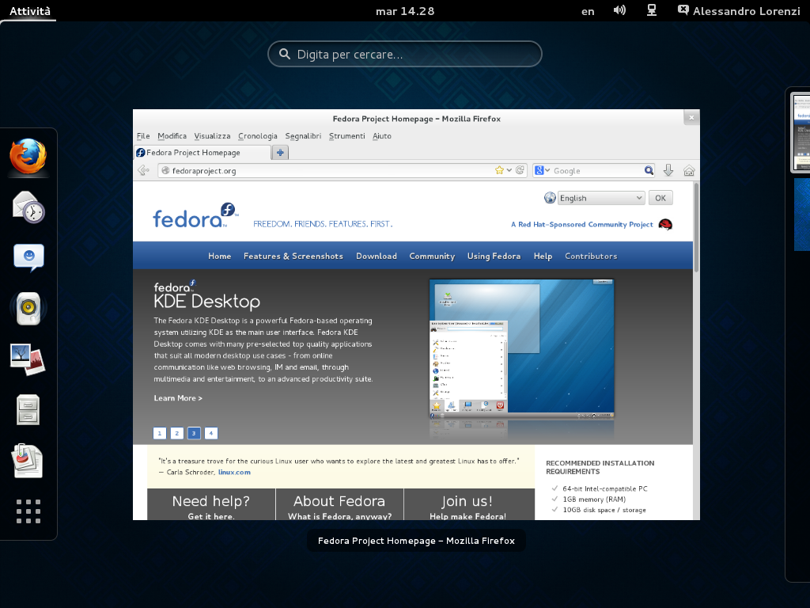Viewport: 810px width, 608px height.
Task: Click Red Hat-Sponsored Community Project link
Action: pyautogui.click(x=582, y=224)
